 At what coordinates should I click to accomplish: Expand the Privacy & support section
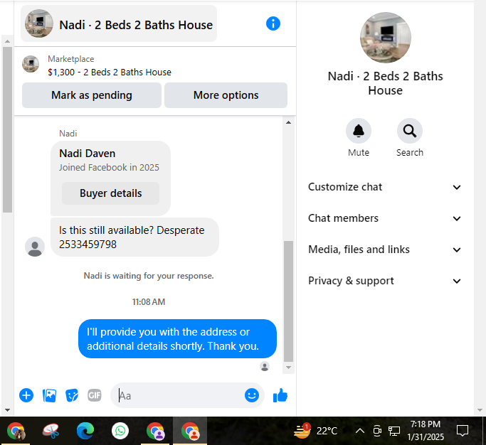[384, 281]
